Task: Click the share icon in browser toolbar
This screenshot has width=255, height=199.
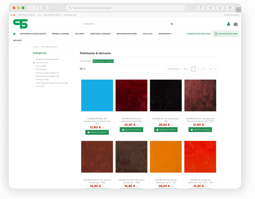Action: (220, 8)
